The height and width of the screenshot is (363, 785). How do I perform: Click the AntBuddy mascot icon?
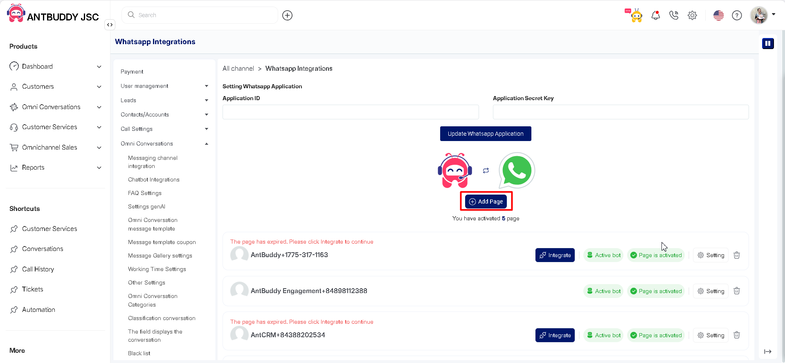[455, 170]
